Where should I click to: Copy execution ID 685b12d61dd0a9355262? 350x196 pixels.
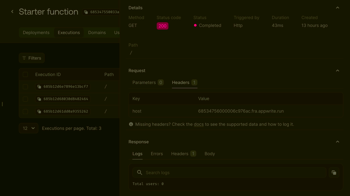pyautogui.click(x=39, y=111)
